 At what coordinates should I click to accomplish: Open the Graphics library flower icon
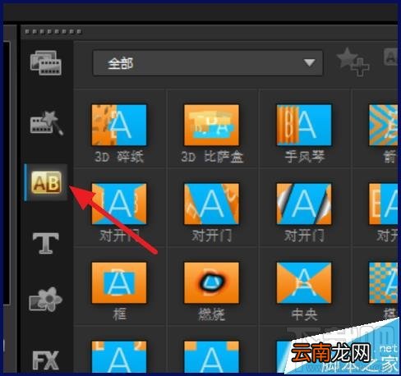(x=46, y=300)
